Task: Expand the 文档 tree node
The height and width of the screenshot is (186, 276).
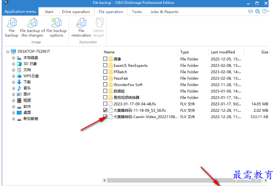Action: [13, 70]
